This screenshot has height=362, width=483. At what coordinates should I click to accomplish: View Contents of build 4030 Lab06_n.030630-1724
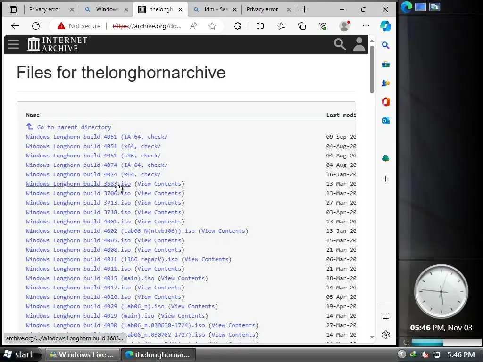click(233, 325)
